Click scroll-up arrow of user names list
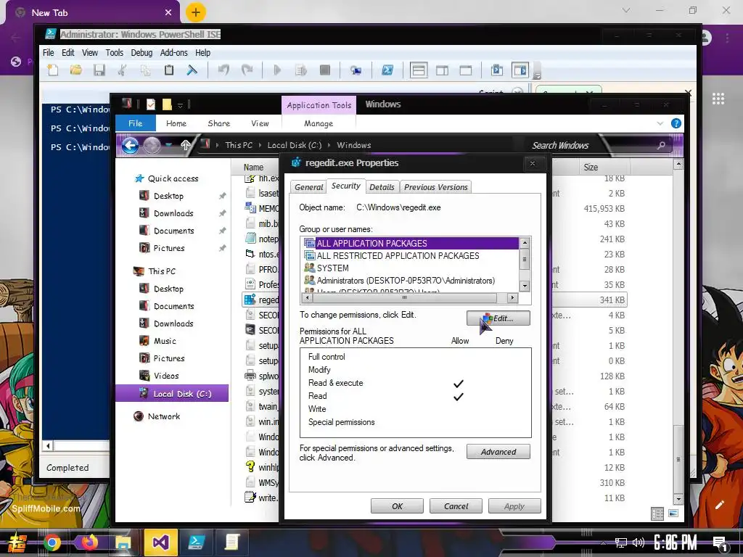Screen dimensions: 743x557 tap(525, 243)
